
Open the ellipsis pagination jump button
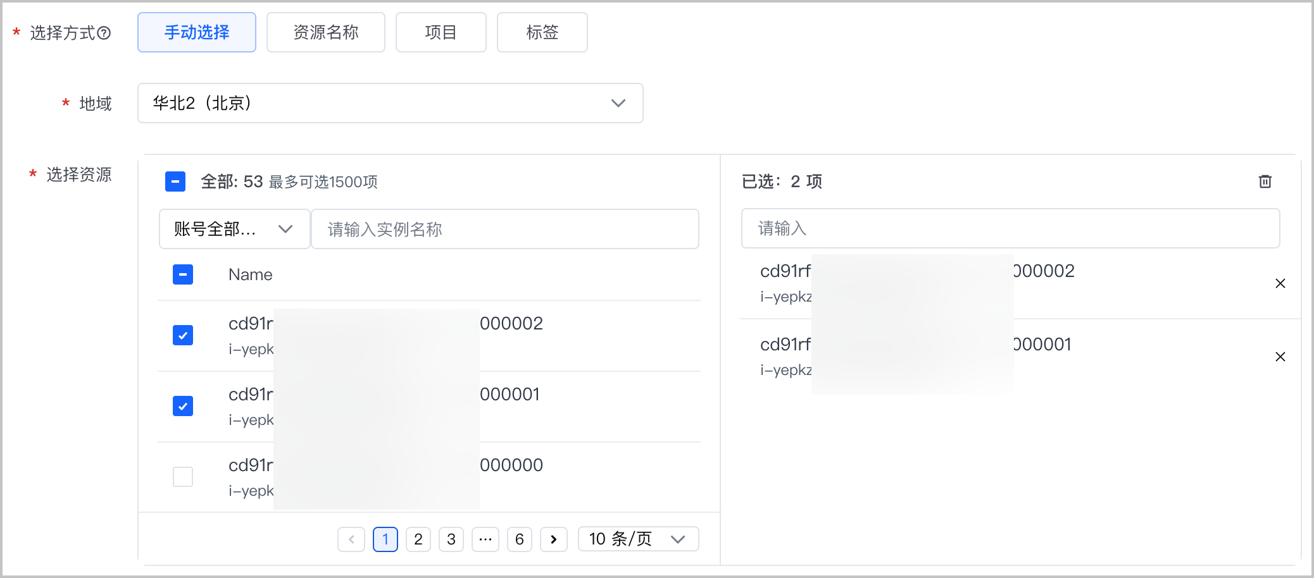pos(485,539)
